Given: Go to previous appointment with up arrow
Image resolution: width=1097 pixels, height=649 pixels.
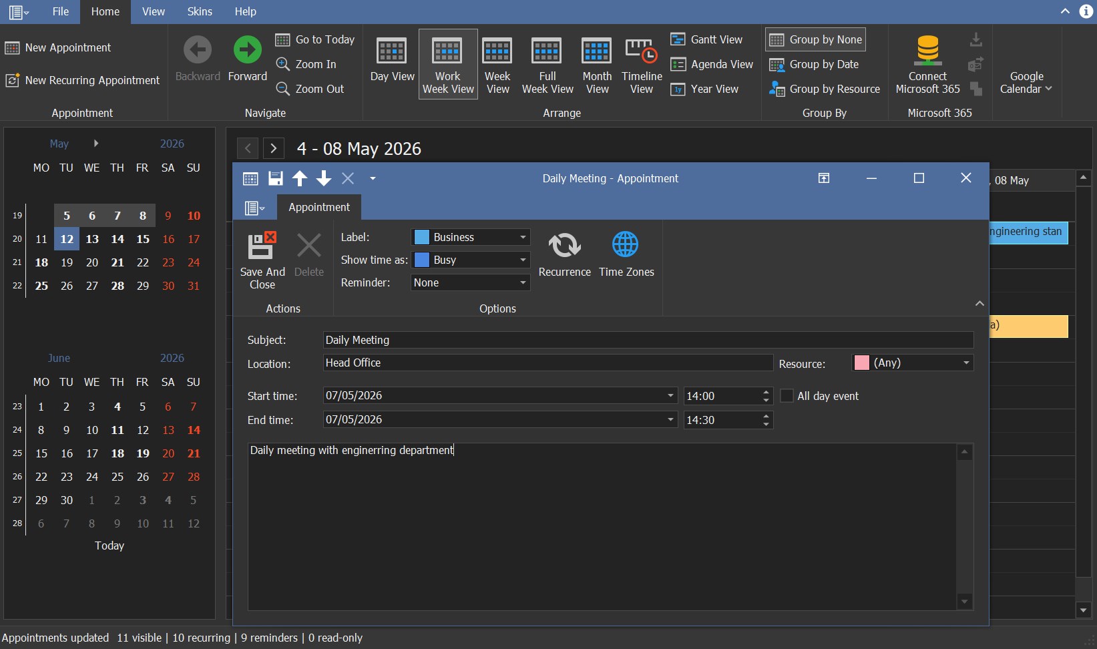Looking at the screenshot, I should tap(300, 178).
